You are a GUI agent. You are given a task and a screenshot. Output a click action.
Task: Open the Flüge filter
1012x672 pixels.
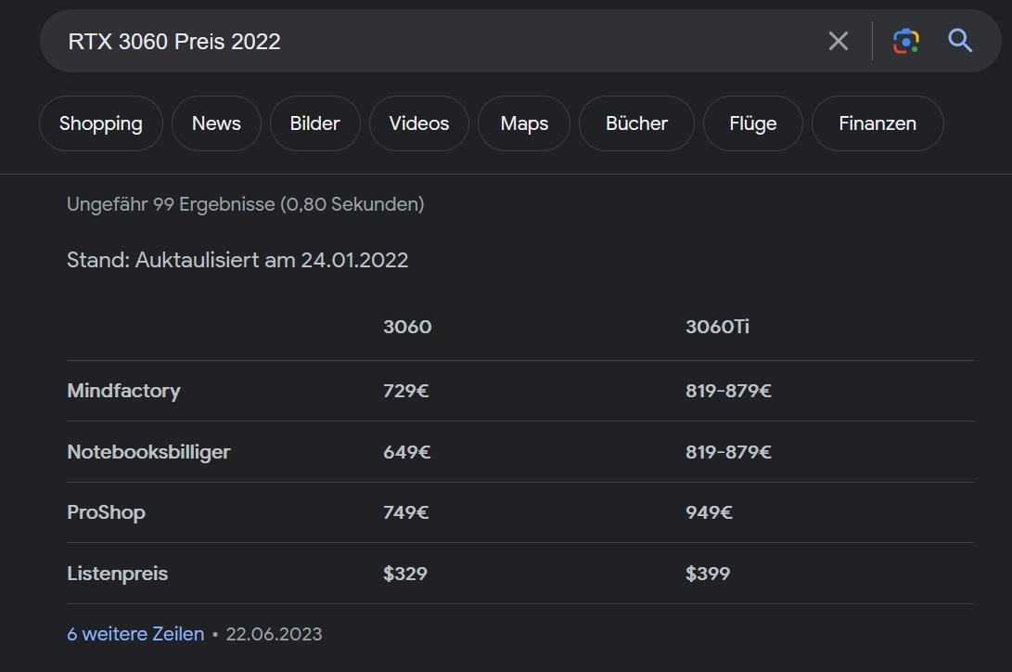752,123
